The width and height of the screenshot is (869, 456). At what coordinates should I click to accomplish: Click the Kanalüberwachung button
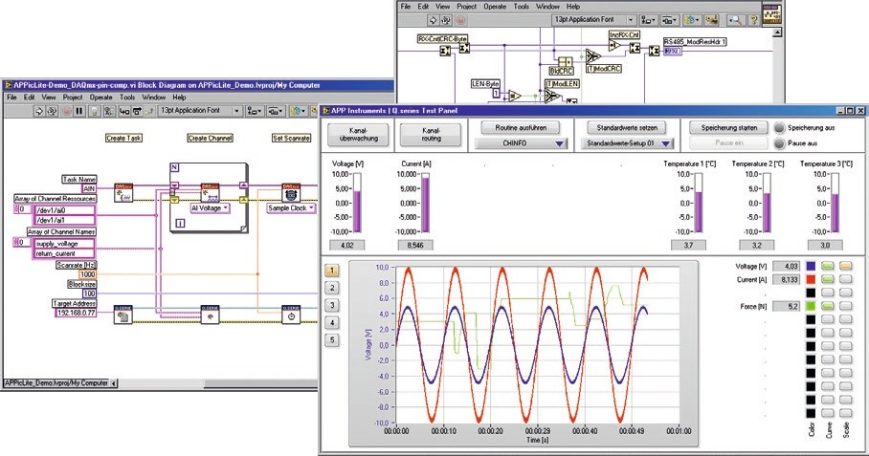[359, 135]
